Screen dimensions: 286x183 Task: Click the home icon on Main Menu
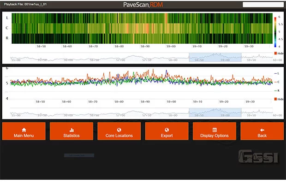point(24,130)
